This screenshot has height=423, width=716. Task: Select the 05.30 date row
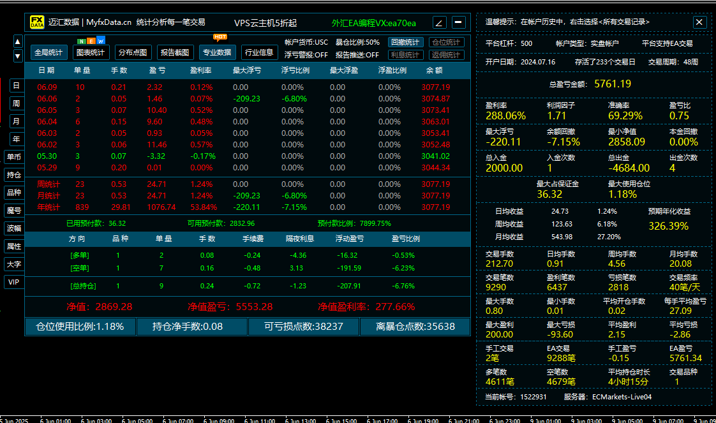point(248,156)
